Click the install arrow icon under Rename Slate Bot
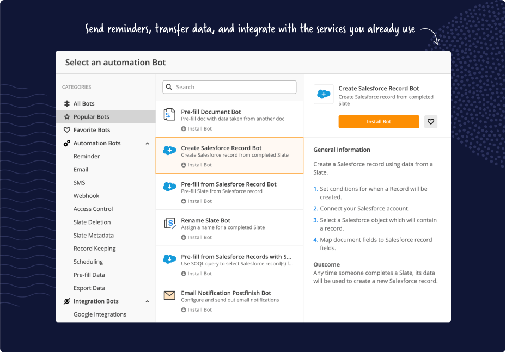Screen dimensions: 506x353 (184, 237)
